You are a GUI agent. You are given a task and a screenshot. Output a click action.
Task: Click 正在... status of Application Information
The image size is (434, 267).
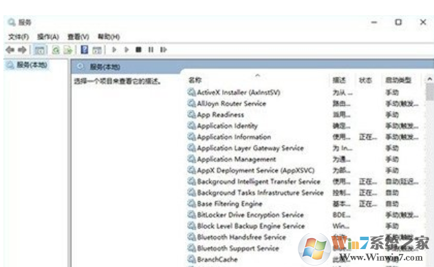click(368, 137)
